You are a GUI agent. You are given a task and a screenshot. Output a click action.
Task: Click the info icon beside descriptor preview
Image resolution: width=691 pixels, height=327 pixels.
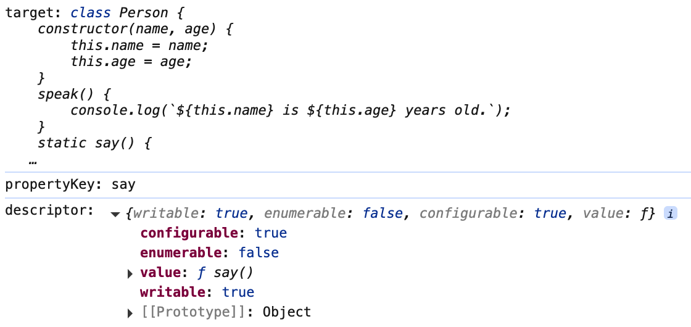coord(670,213)
